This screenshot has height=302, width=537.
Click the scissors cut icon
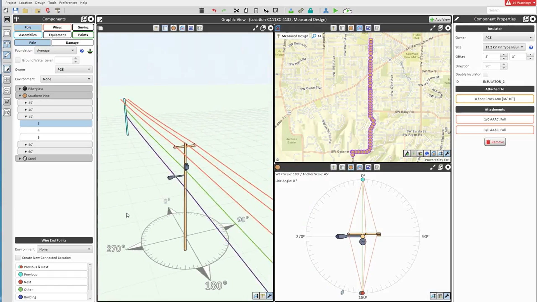(236, 11)
